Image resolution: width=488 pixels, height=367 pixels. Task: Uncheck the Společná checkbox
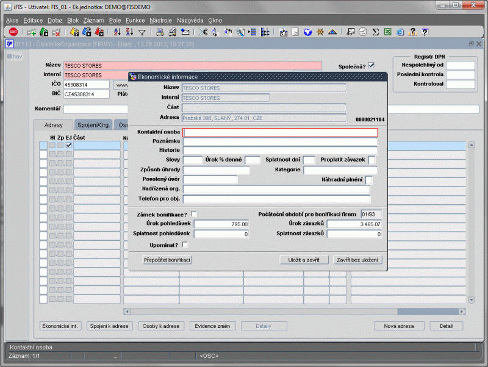click(x=371, y=65)
